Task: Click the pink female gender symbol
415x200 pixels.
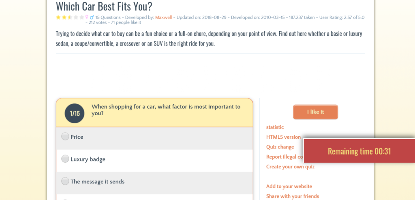Action: click(x=87, y=17)
